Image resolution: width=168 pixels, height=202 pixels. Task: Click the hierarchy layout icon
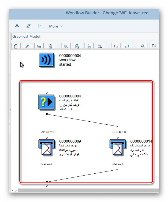142,46
